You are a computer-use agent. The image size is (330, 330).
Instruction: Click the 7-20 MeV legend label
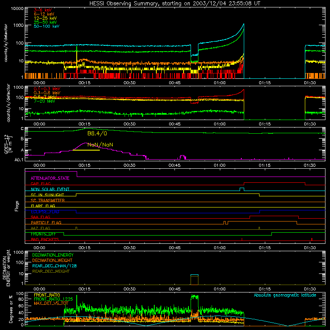tap(44, 101)
